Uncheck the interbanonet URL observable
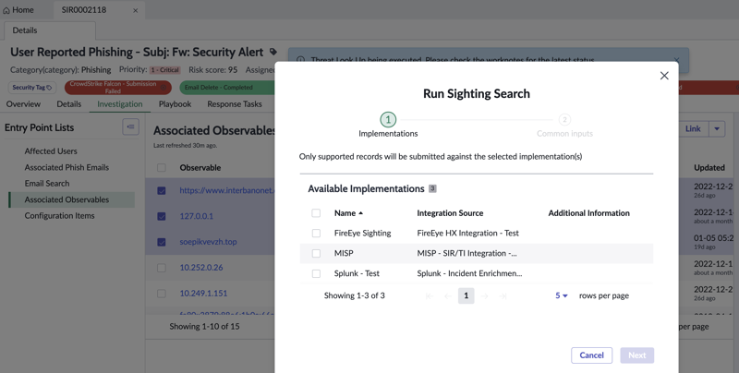 161,190
